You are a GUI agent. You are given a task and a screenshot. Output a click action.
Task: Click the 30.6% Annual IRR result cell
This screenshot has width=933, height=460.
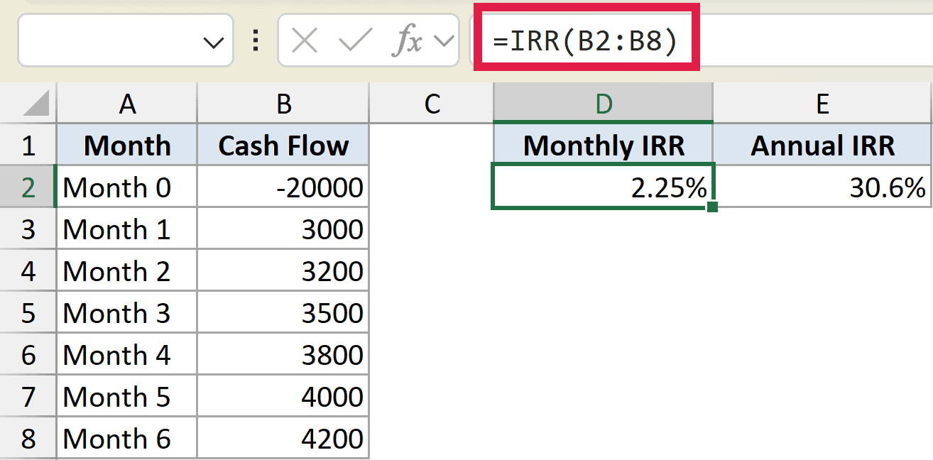tap(823, 187)
